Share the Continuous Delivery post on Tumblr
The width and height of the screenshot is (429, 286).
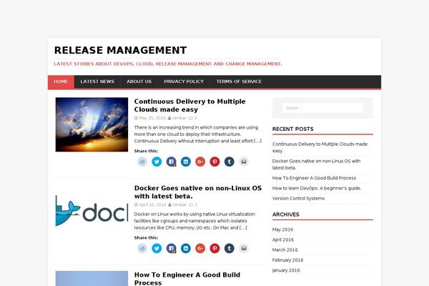230,162
